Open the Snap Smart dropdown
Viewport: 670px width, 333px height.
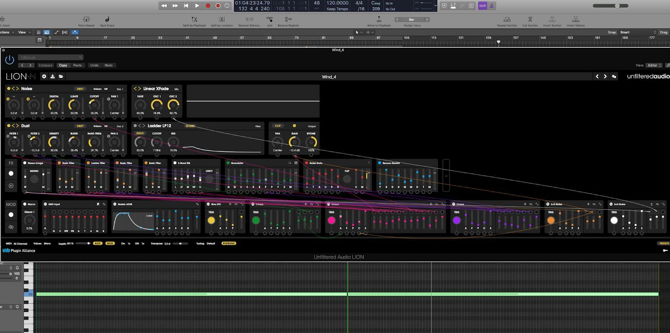tap(638, 32)
